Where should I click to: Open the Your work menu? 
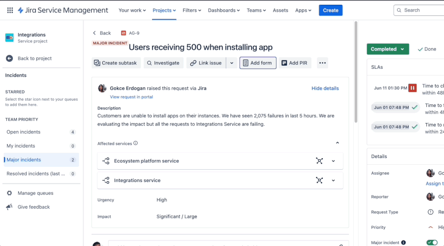tap(132, 10)
